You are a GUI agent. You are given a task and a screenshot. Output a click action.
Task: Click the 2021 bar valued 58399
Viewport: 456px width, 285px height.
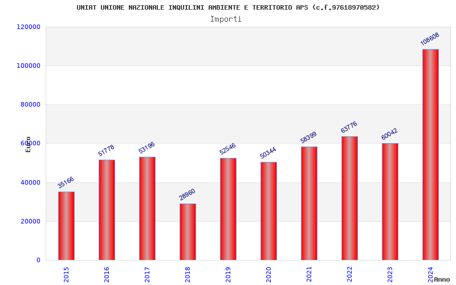[x=309, y=203]
